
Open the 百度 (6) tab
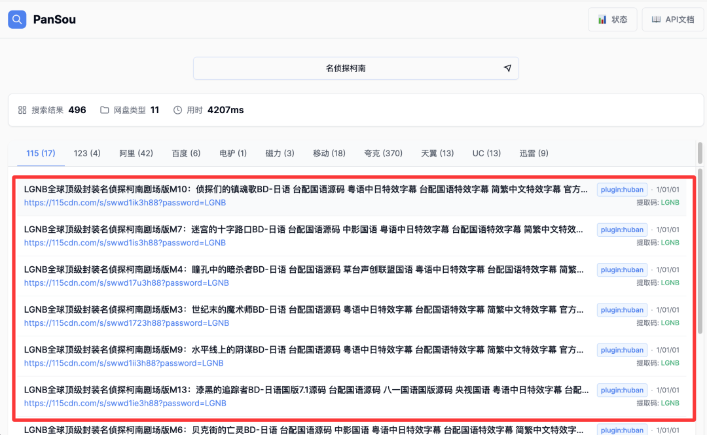(x=186, y=153)
